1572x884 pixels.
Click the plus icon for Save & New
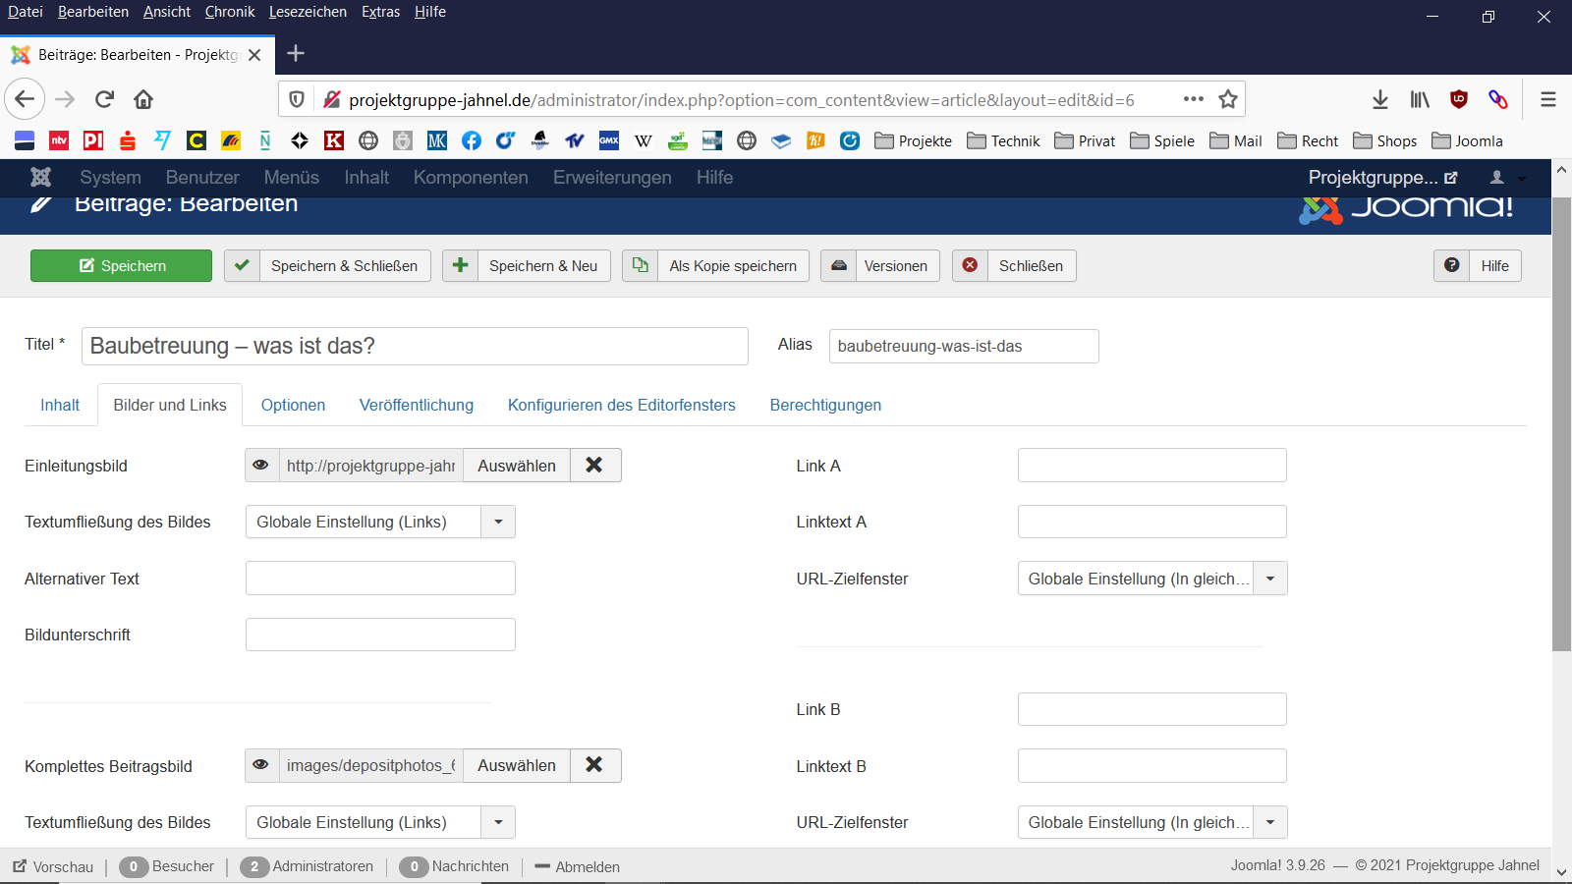coord(460,265)
